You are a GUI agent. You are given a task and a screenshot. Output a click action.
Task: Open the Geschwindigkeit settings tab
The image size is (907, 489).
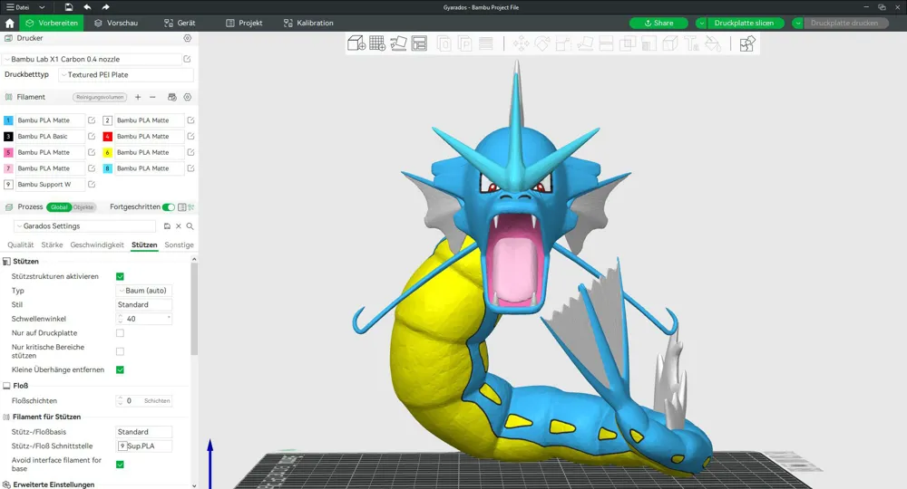pyautogui.click(x=97, y=244)
